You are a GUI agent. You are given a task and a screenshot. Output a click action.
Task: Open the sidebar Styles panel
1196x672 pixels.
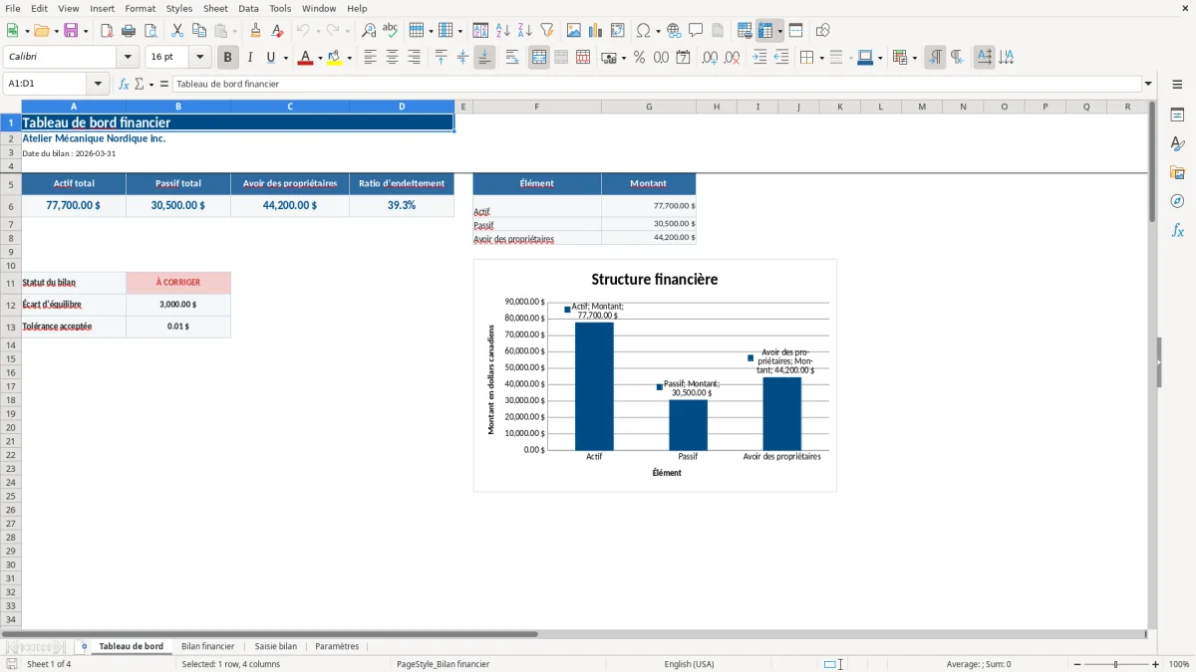1177,143
